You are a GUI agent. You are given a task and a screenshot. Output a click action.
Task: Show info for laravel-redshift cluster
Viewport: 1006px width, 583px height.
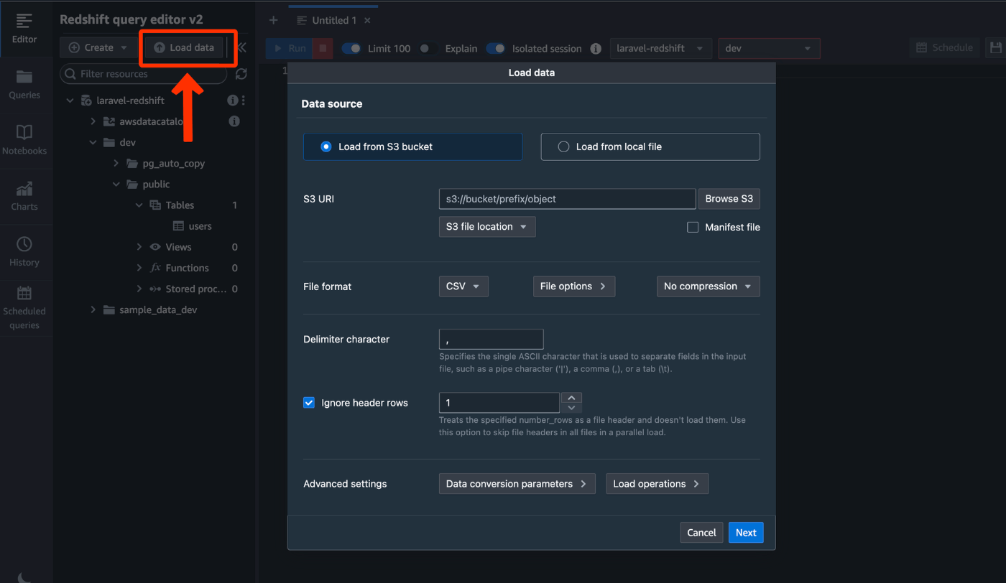[232, 101]
